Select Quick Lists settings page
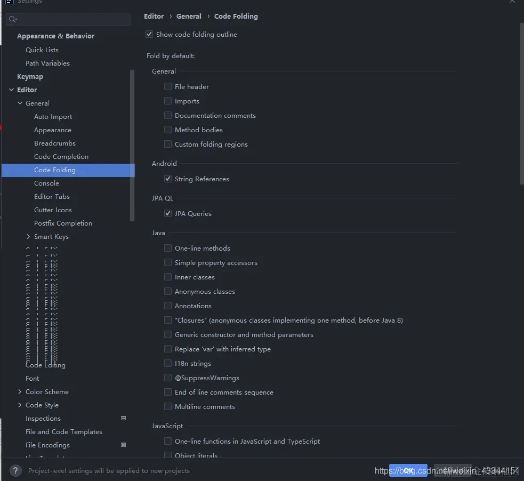 tap(42, 50)
